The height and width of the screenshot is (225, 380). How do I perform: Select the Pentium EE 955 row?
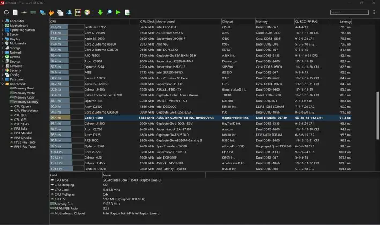coord(200,27)
